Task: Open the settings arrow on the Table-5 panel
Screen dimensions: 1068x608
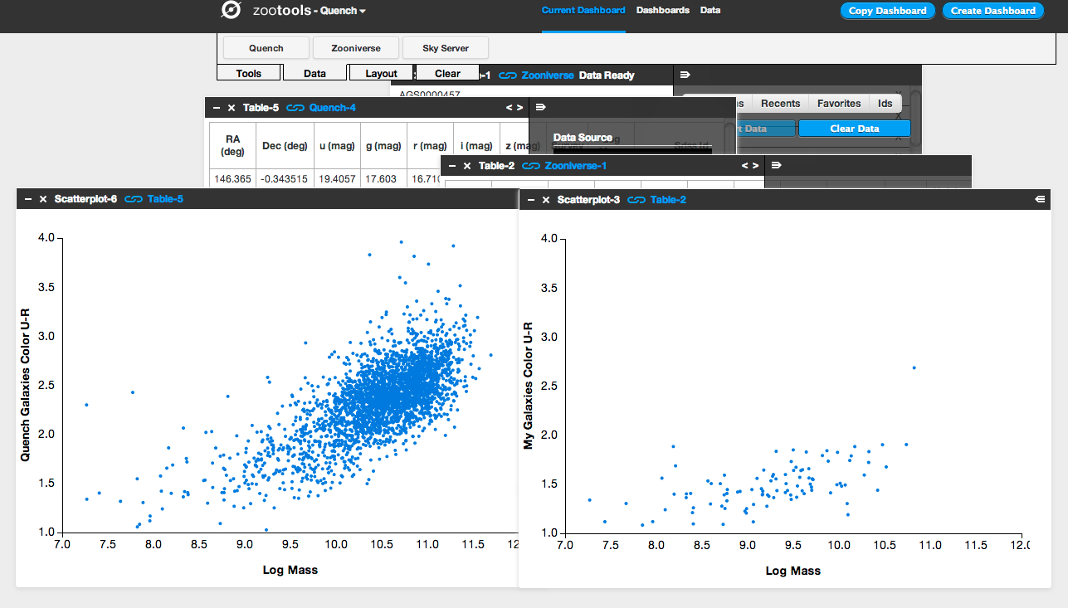Action: click(x=539, y=107)
